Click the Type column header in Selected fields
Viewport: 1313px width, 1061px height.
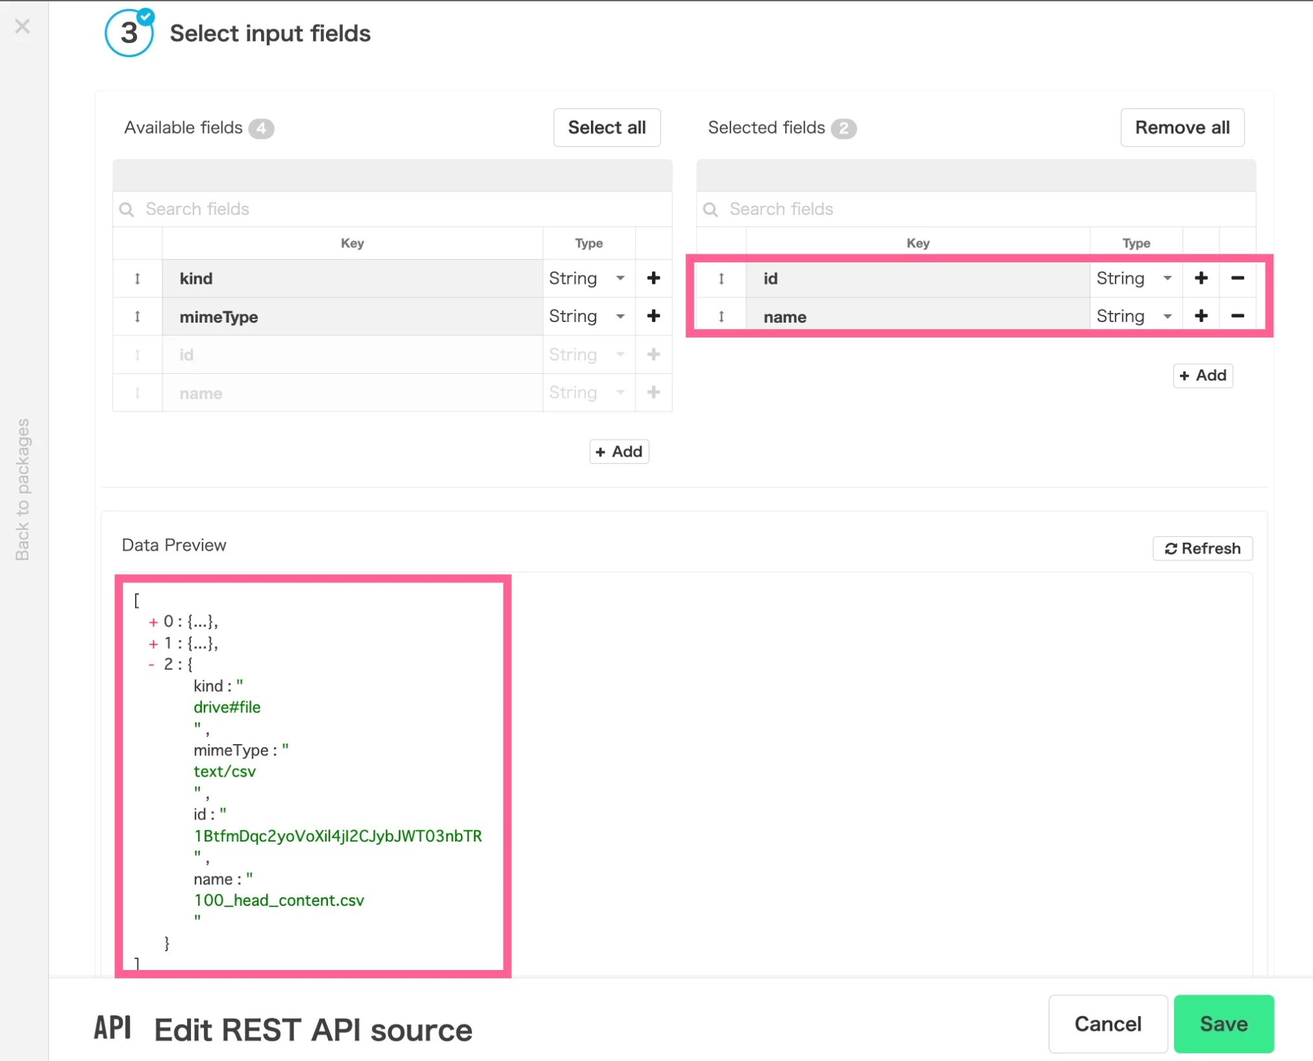1136,243
